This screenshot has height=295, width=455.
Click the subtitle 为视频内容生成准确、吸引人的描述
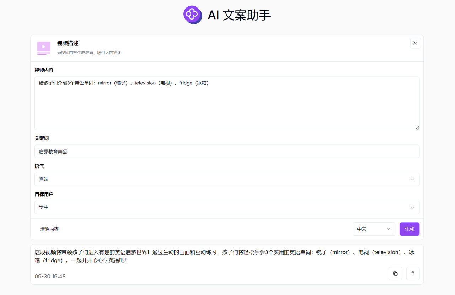pos(89,53)
